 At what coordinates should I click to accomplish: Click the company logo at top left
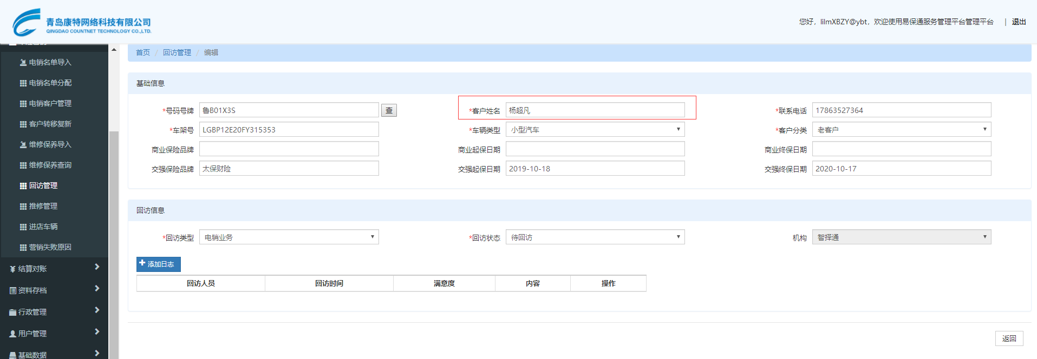point(82,22)
